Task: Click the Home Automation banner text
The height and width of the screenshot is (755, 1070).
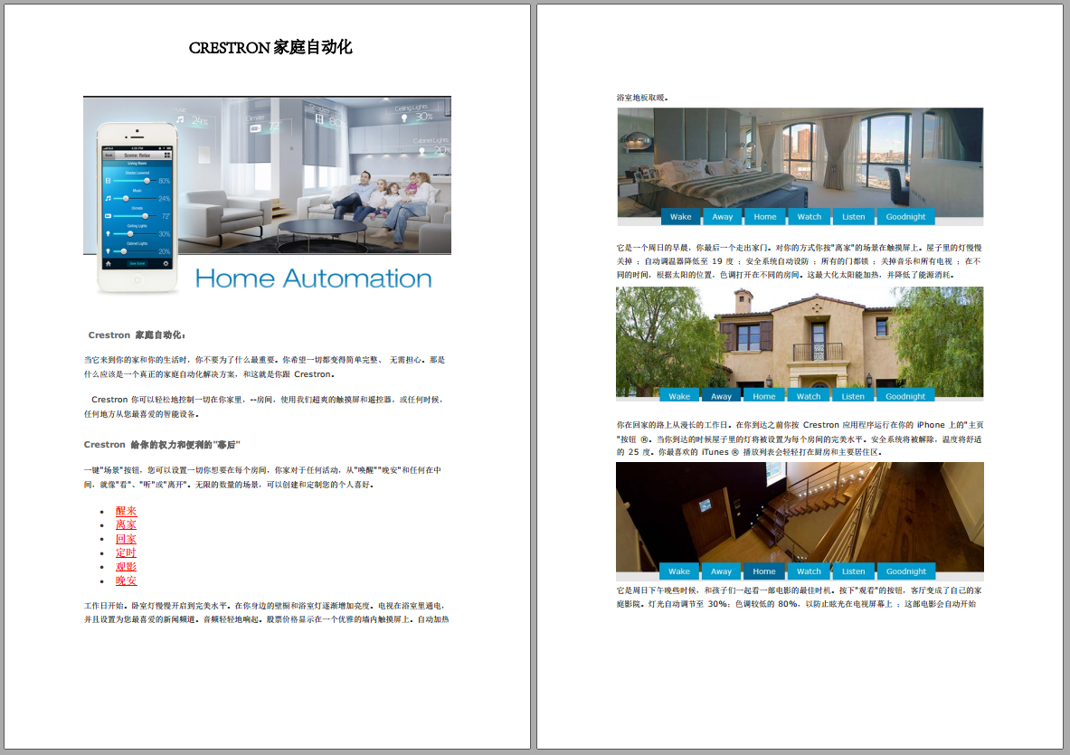Action: pos(313,278)
